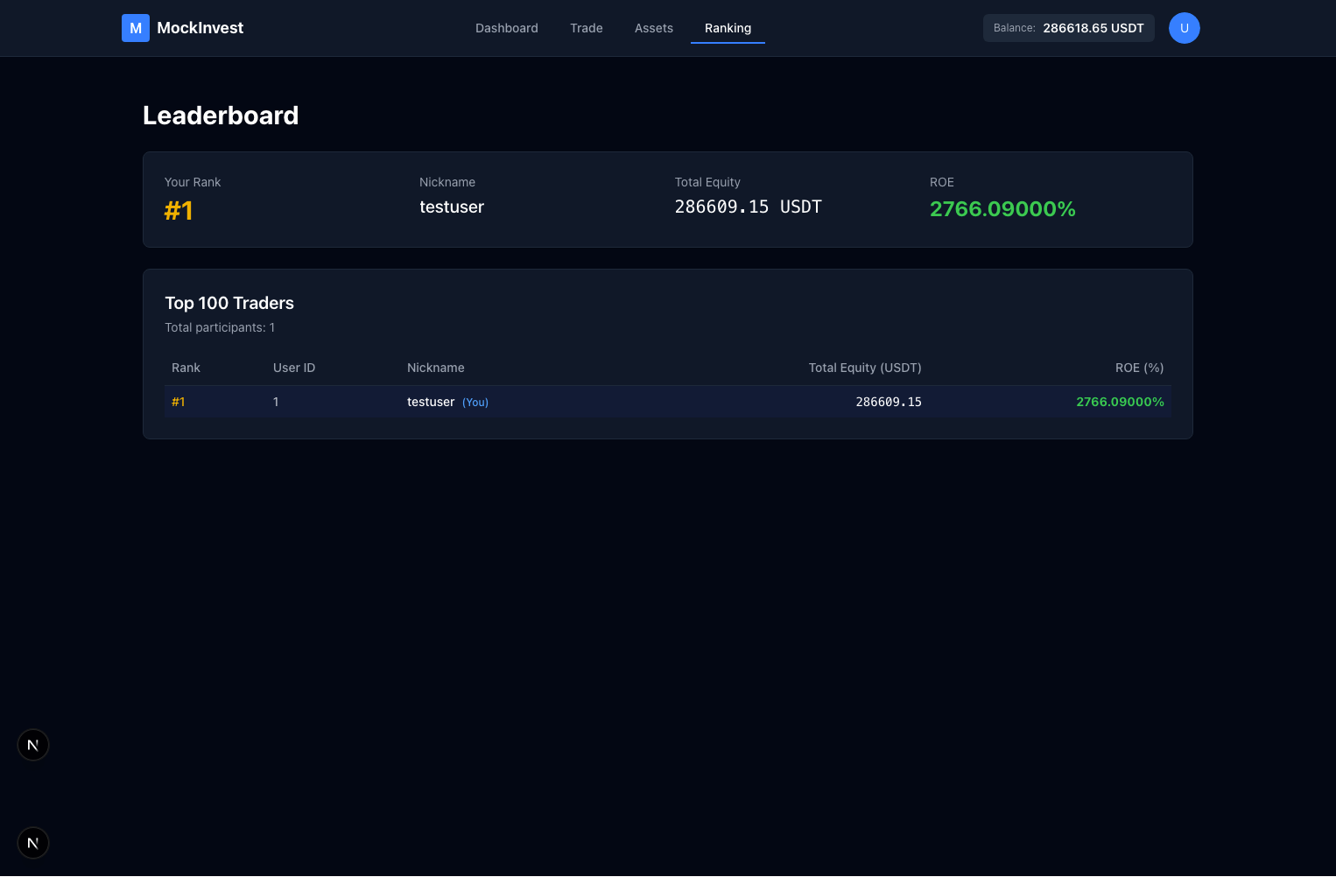Click the large green ROE percentage in summary
This screenshot has height=877, width=1336.
coord(1002,209)
